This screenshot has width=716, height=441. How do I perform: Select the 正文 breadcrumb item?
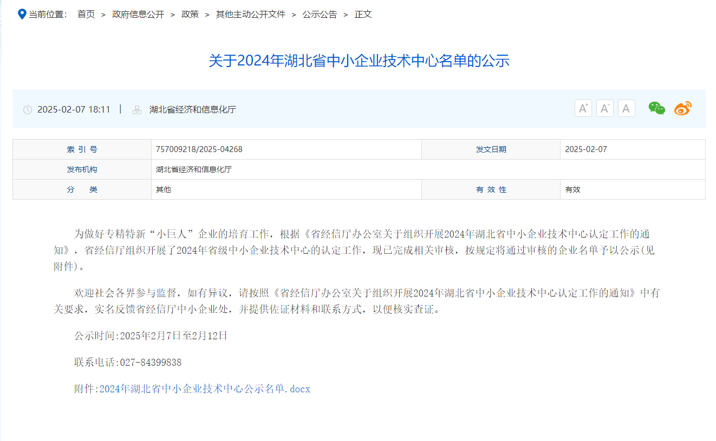coord(363,14)
